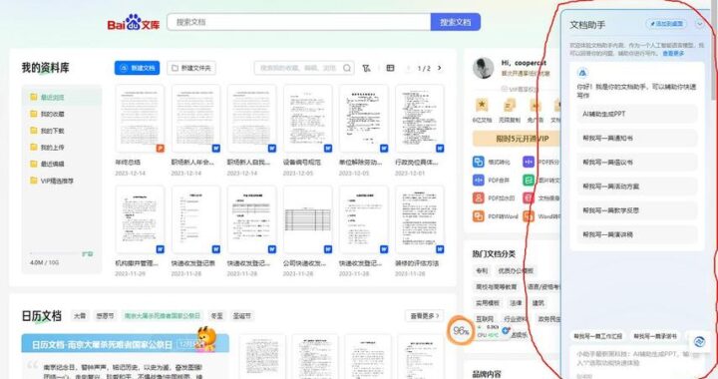Go to next page with the 1/2 arrow
The width and height of the screenshot is (718, 379).
pos(440,68)
